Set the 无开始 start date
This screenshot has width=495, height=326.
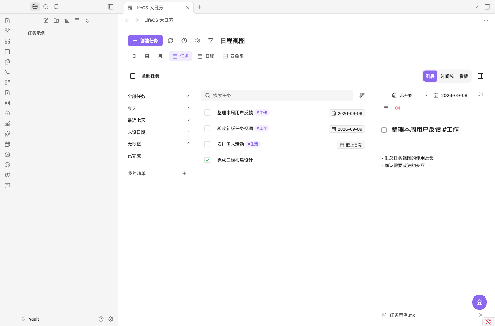(403, 95)
